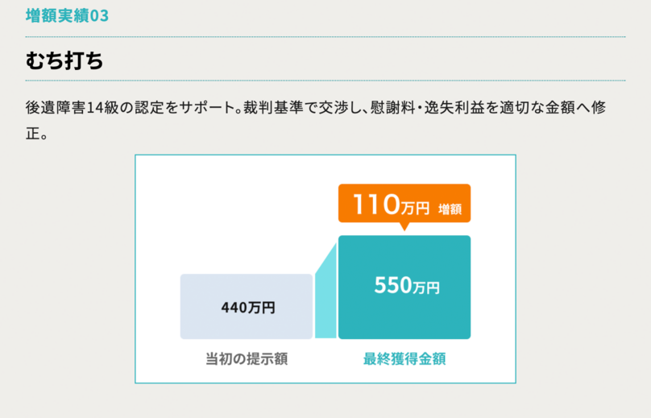Click the orange 110万円 増額 callout

pos(404,204)
